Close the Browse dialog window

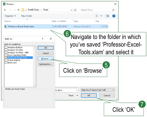pos(115,4)
